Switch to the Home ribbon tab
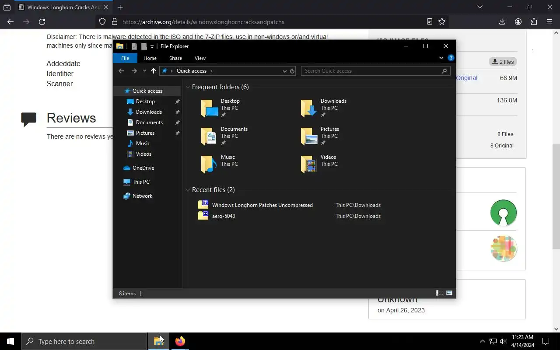The width and height of the screenshot is (560, 350). click(x=150, y=58)
